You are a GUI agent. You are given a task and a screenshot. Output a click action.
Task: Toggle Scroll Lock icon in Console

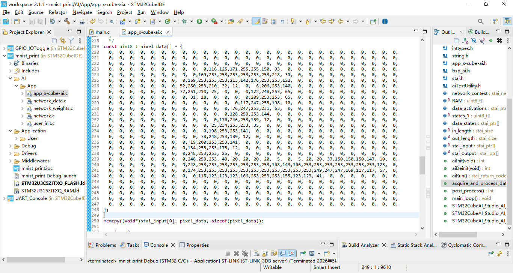point(266,253)
